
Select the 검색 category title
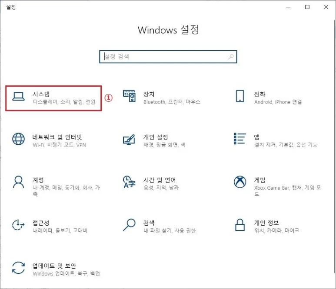click(x=149, y=223)
